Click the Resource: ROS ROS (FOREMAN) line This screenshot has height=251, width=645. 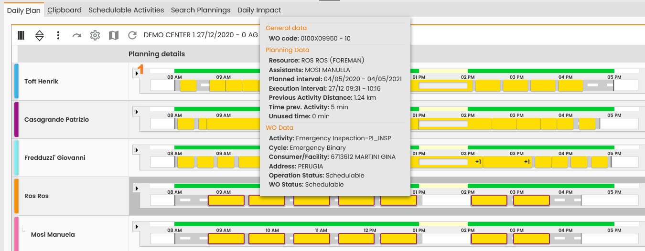(317, 61)
